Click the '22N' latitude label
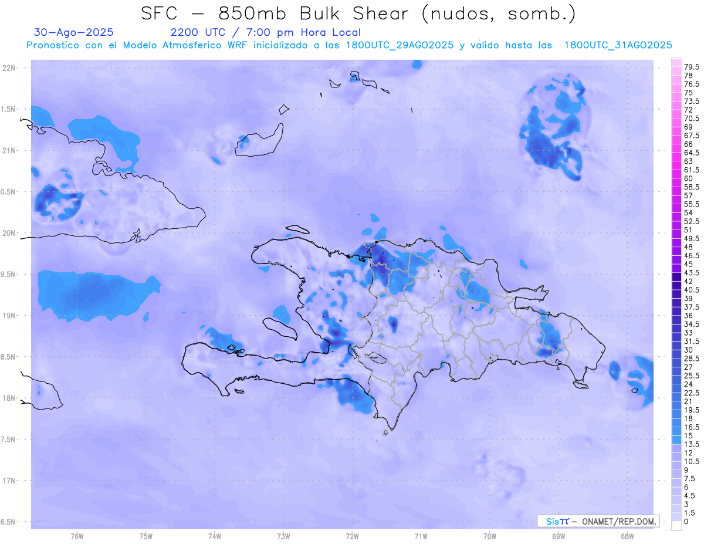The image size is (704, 544). click(x=10, y=68)
